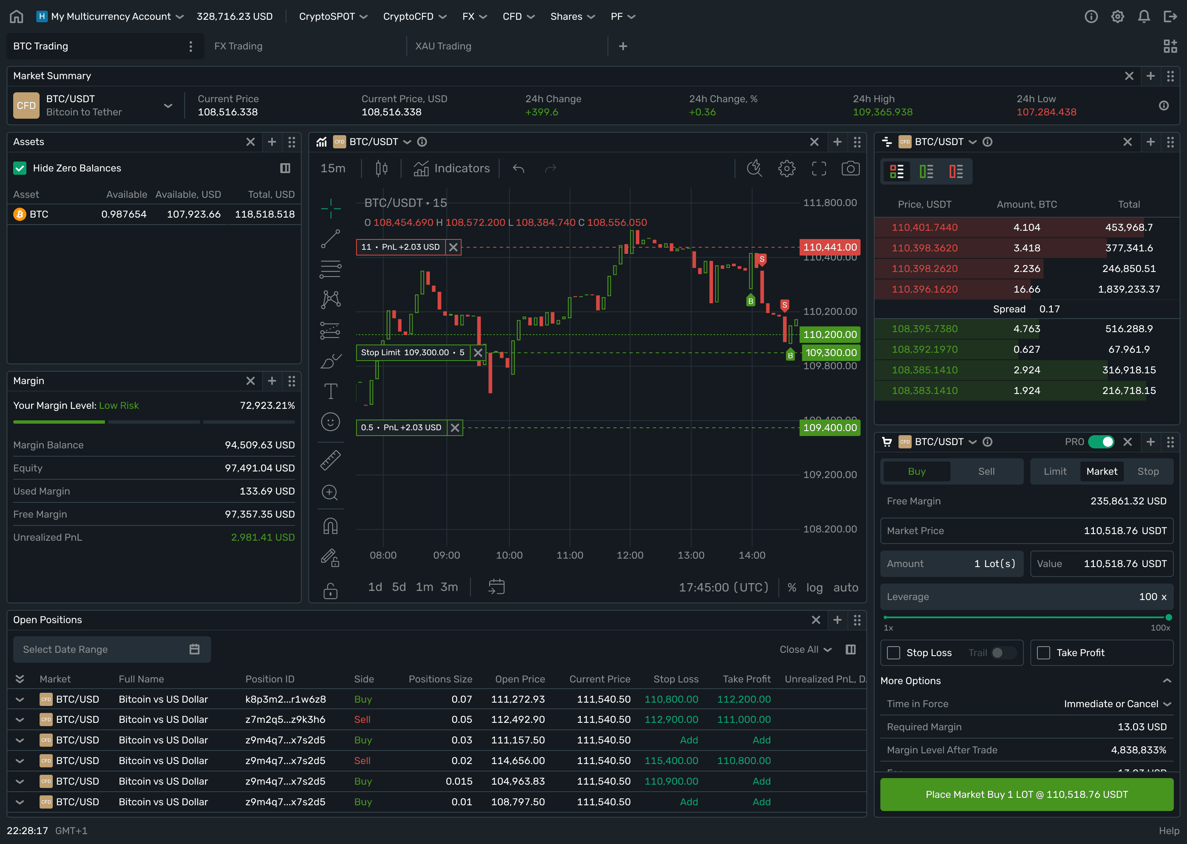Turn off the PRO mode toggle
This screenshot has width=1187, height=844.
pyautogui.click(x=1101, y=442)
